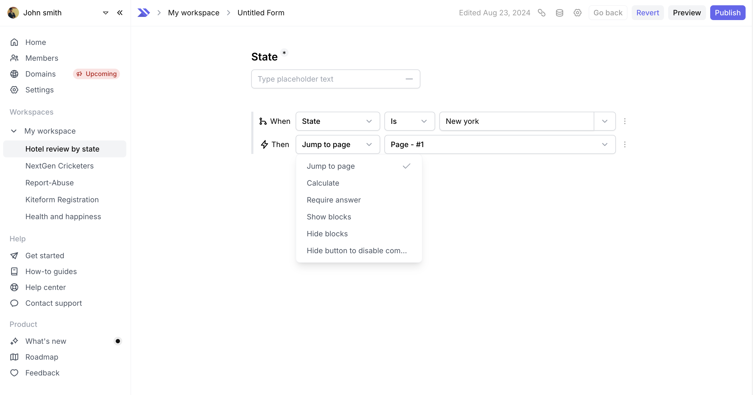Image resolution: width=753 pixels, height=395 pixels.
Task: Click the Feedback heart icon
Action: (14, 373)
